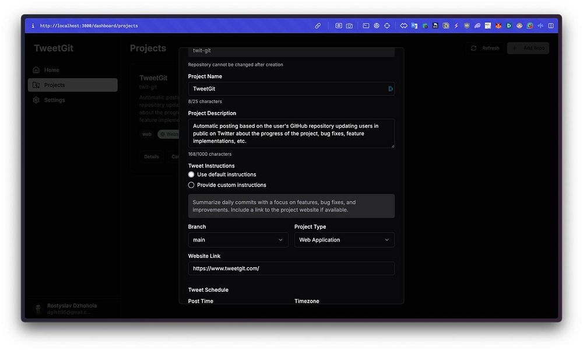This screenshot has height=350, width=583.
Task: Click the default instructions summary text box
Action: coord(291,206)
